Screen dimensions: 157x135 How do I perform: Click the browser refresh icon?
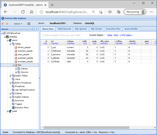[23, 12]
